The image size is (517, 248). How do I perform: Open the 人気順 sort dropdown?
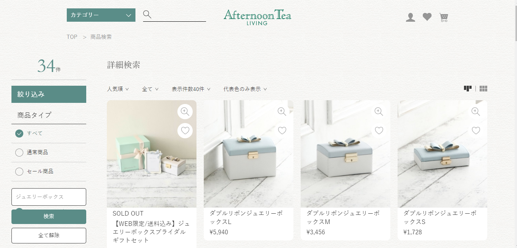118,89
